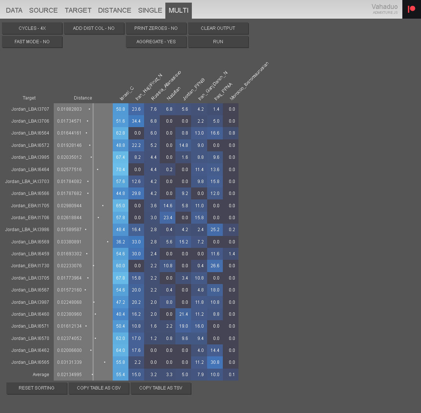
Task: Sort table by the Target column header
Action: [x=29, y=98]
